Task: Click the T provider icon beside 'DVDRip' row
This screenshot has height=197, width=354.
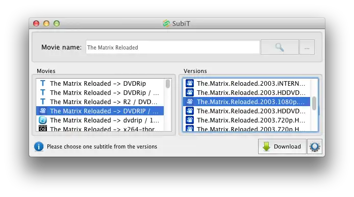Action: pyautogui.click(x=43, y=83)
